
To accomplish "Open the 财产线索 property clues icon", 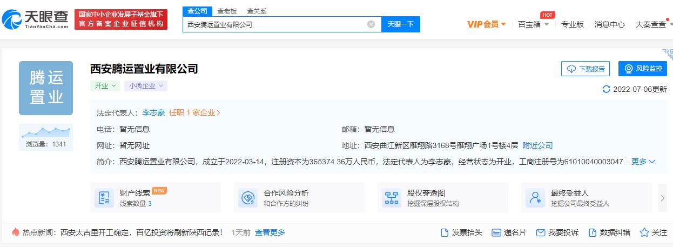I will 103,198.
